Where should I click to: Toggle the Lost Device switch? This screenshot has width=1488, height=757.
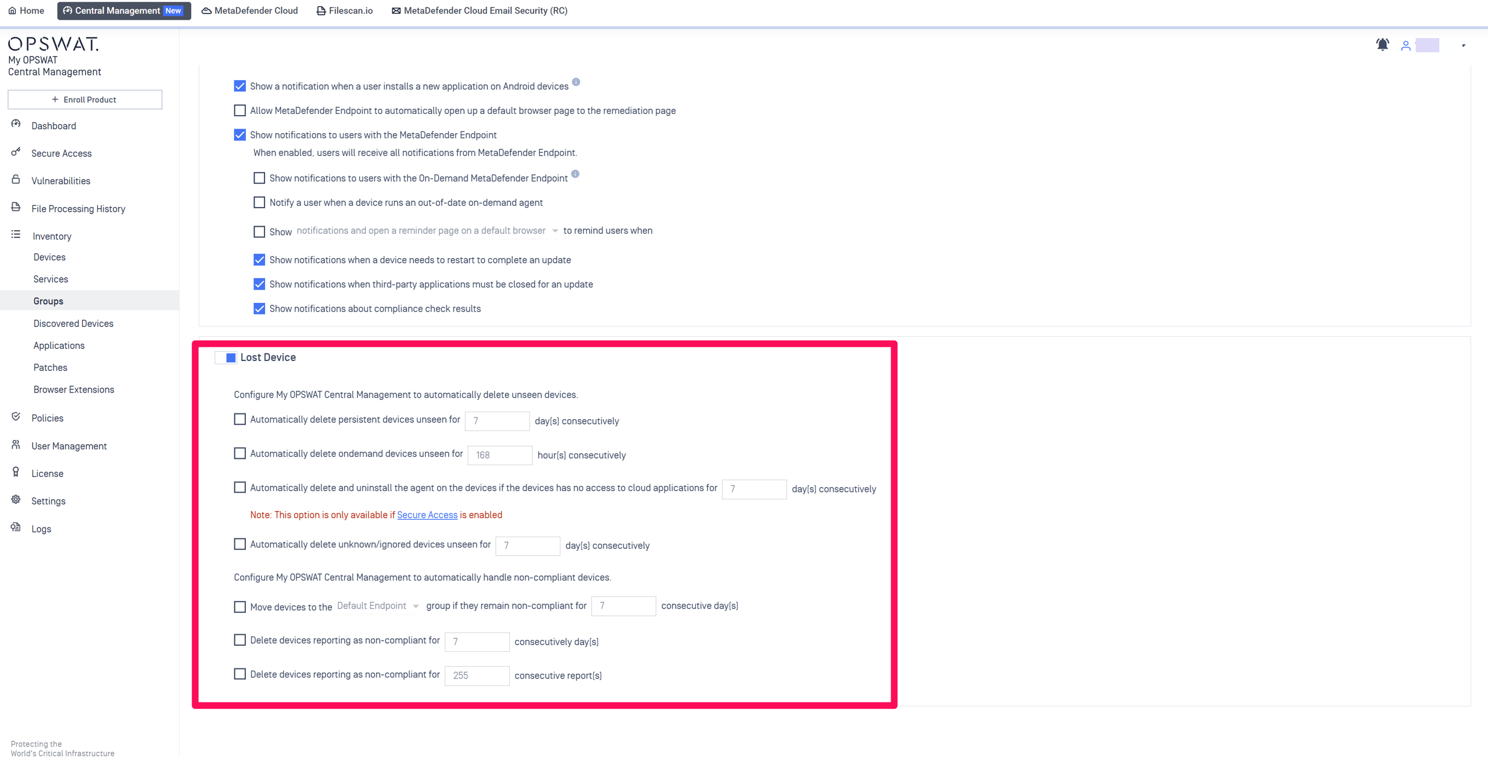[226, 358]
